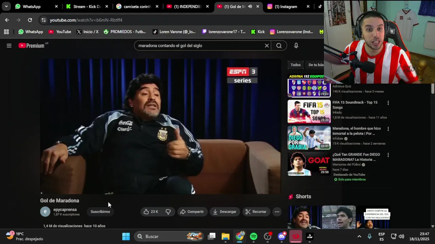Close the Gol de Maradona tab

tap(258, 6)
